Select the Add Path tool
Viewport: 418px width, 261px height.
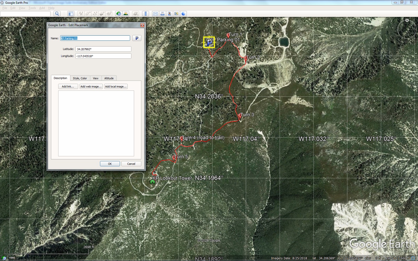click(95, 14)
